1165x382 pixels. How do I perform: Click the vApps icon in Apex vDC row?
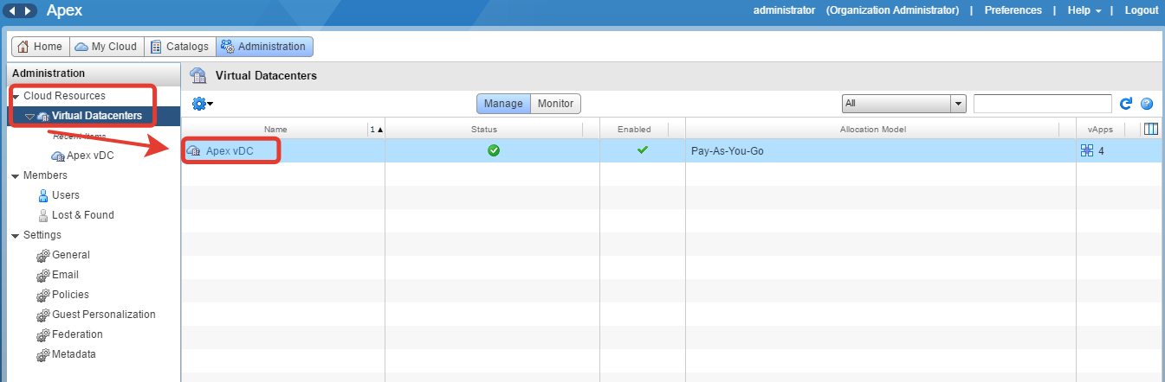pyautogui.click(x=1087, y=150)
